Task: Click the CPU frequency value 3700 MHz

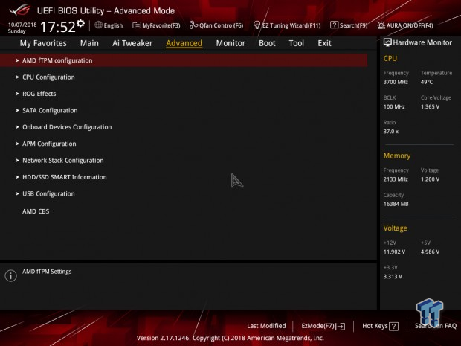Action: pos(396,82)
